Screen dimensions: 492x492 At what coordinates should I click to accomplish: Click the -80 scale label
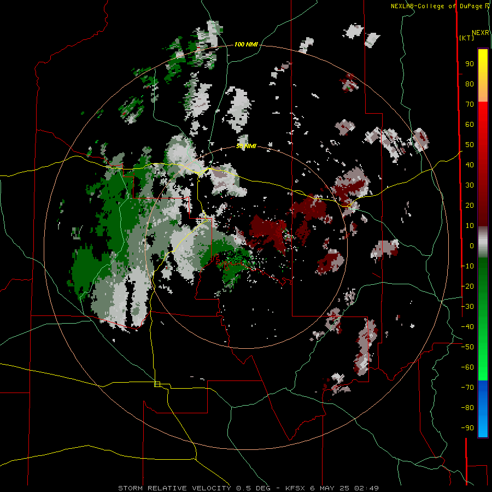pyautogui.click(x=467, y=408)
